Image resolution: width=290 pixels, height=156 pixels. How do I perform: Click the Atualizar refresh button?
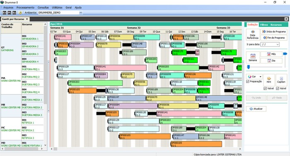(x=256, y=109)
